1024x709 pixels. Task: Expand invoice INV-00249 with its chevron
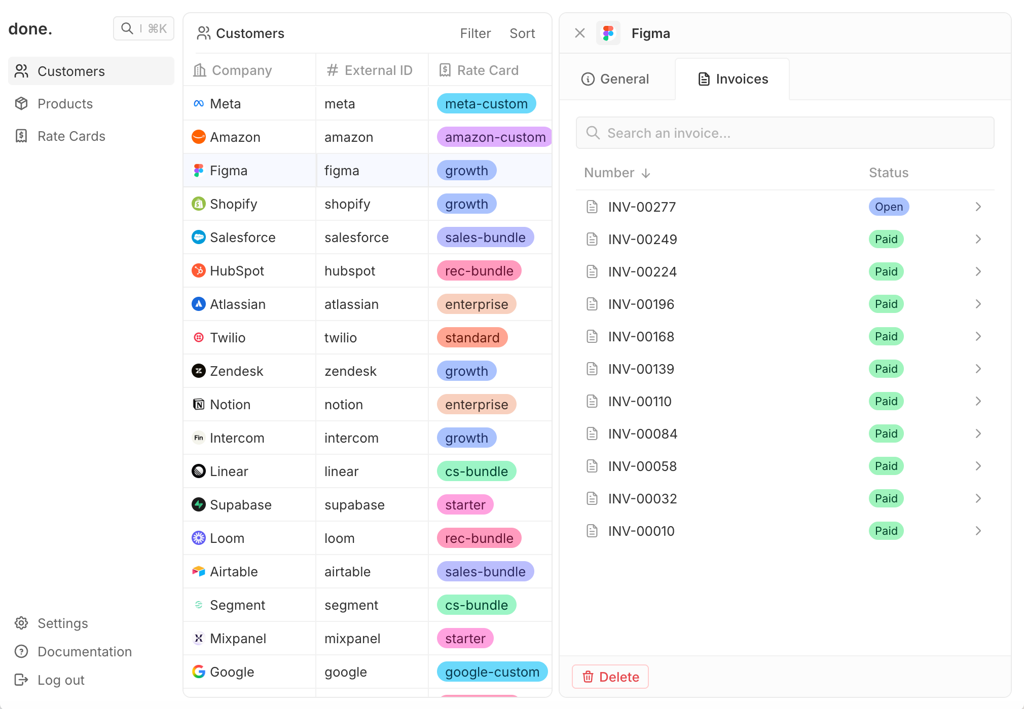click(978, 239)
